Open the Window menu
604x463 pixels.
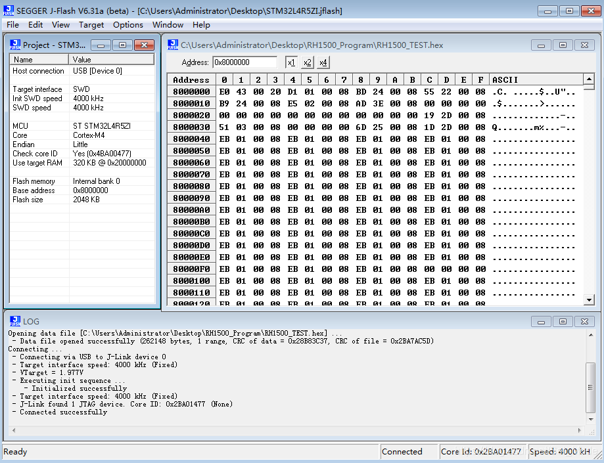coord(168,25)
